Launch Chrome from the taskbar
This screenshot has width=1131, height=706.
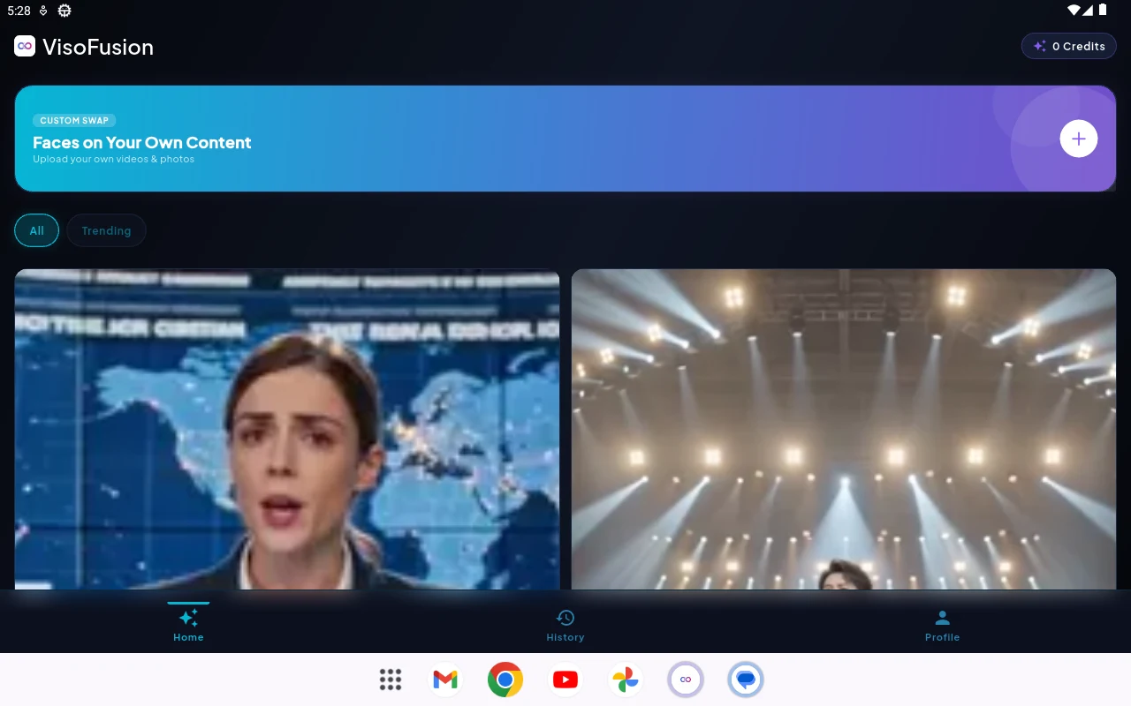click(x=505, y=680)
